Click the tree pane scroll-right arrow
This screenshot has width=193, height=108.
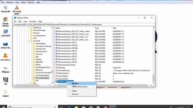(x=50, y=85)
